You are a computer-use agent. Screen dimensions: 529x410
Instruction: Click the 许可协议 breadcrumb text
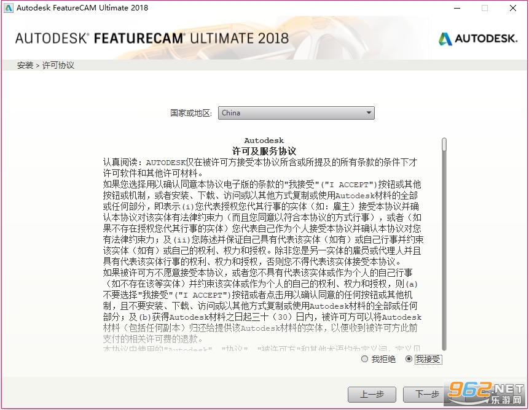(x=58, y=65)
